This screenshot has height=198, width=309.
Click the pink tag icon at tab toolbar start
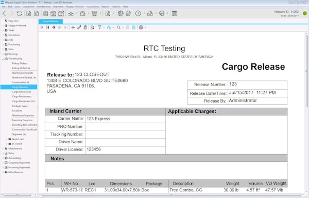click(42, 27)
